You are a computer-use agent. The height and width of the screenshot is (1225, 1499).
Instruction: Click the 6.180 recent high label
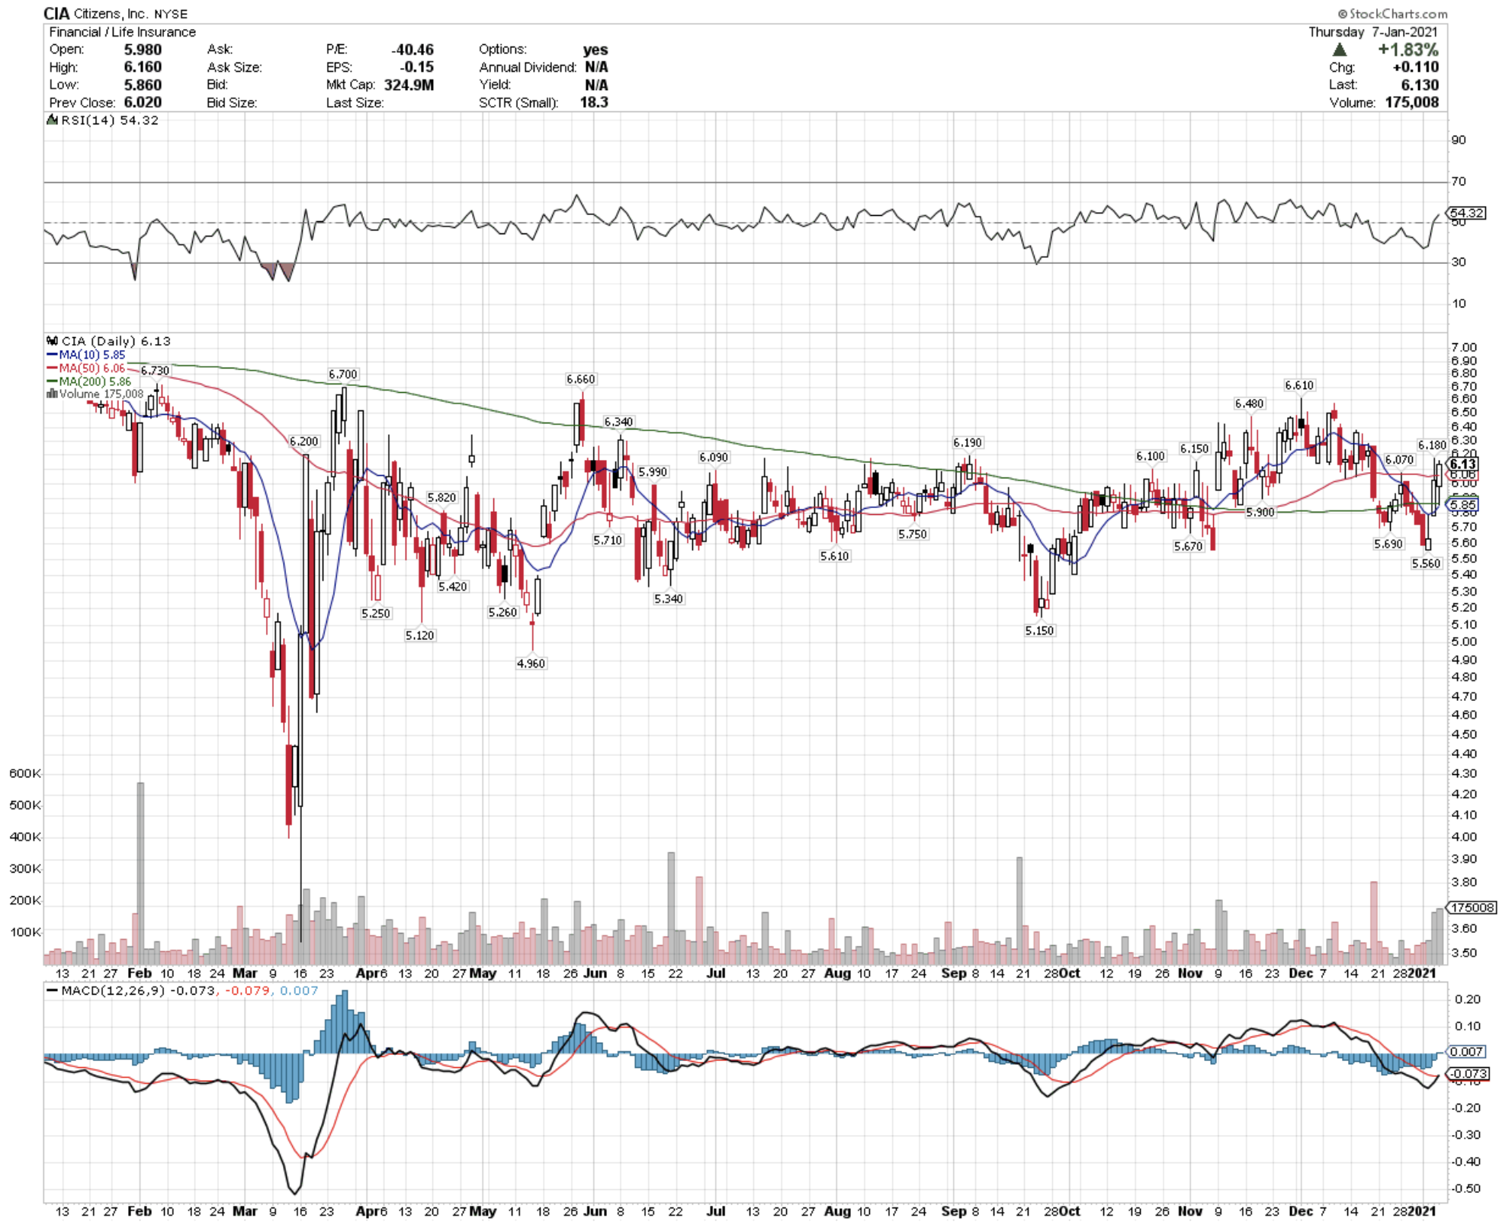click(1432, 445)
